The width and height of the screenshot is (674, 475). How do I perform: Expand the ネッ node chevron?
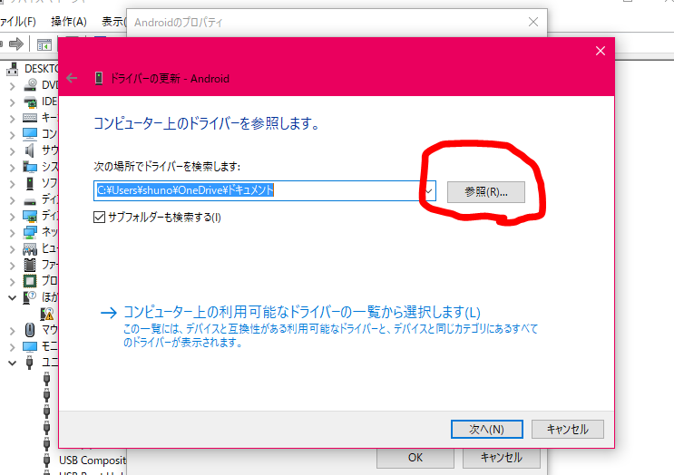(x=12, y=233)
